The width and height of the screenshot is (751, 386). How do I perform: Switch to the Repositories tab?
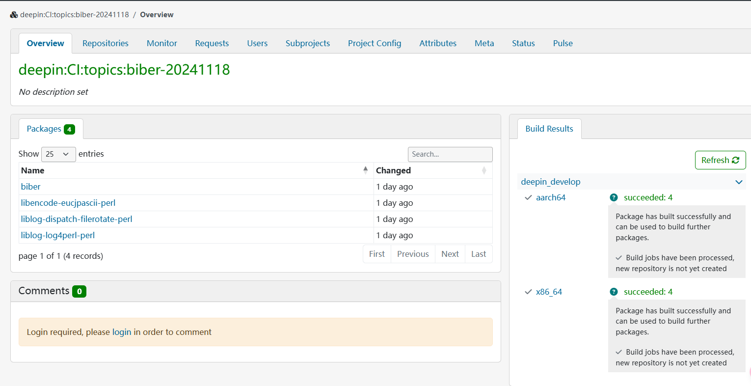pos(106,43)
